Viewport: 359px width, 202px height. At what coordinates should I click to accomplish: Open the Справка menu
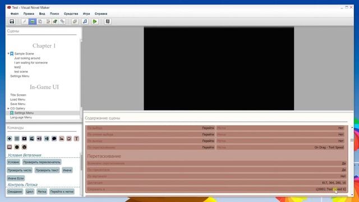(101, 13)
